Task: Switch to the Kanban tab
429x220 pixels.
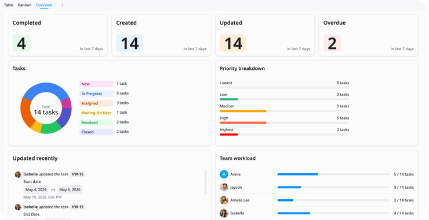Action: (x=24, y=5)
